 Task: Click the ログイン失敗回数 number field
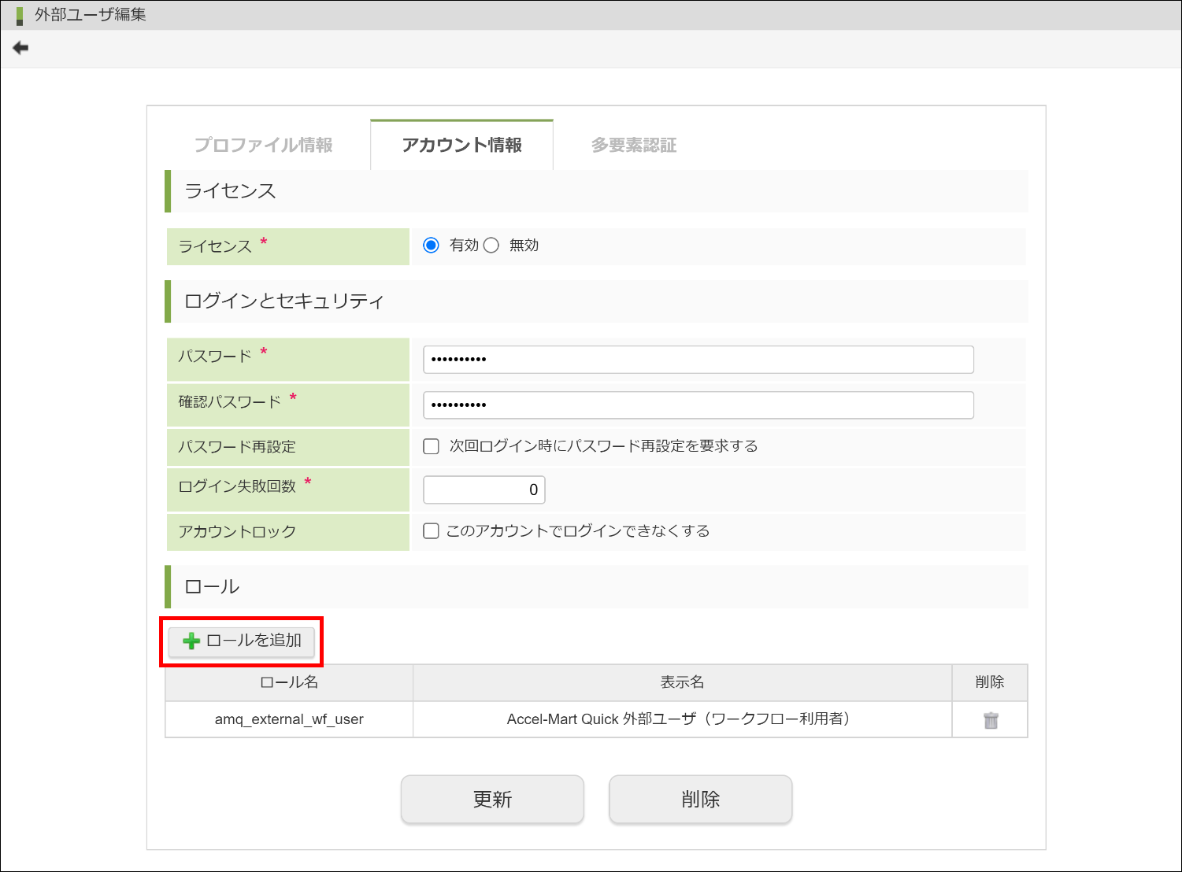484,490
